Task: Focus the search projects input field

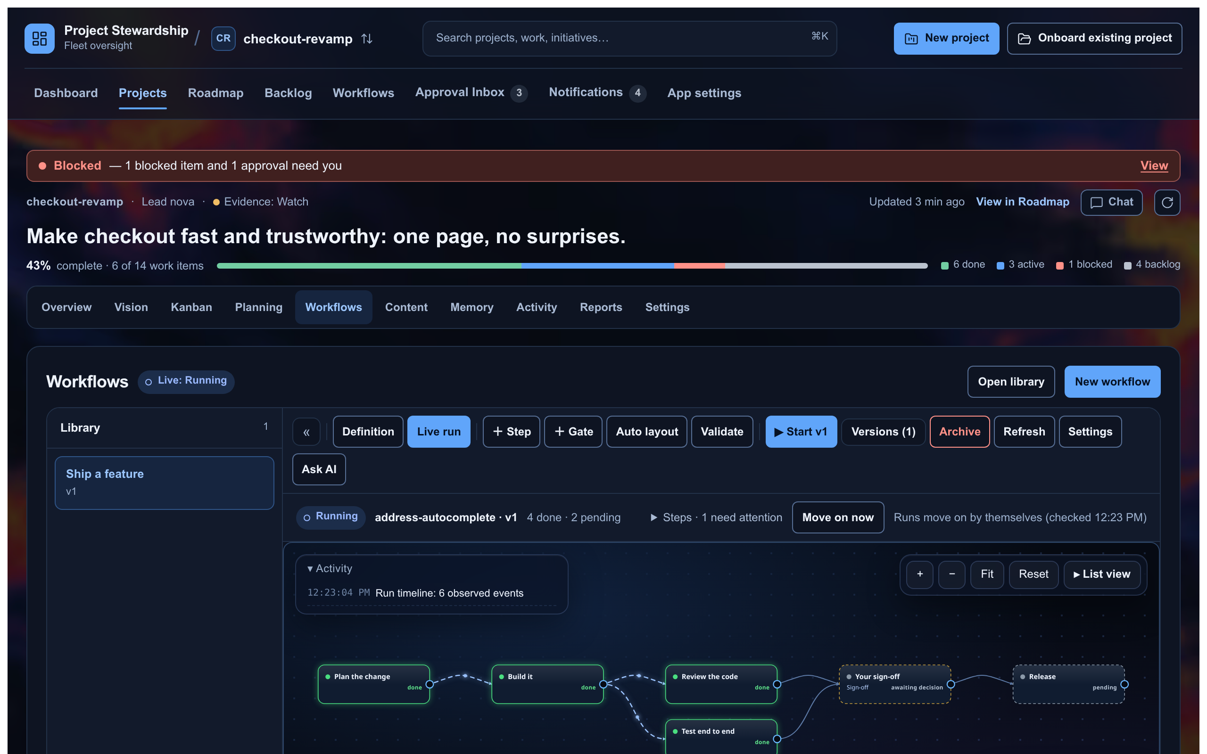Action: point(629,38)
